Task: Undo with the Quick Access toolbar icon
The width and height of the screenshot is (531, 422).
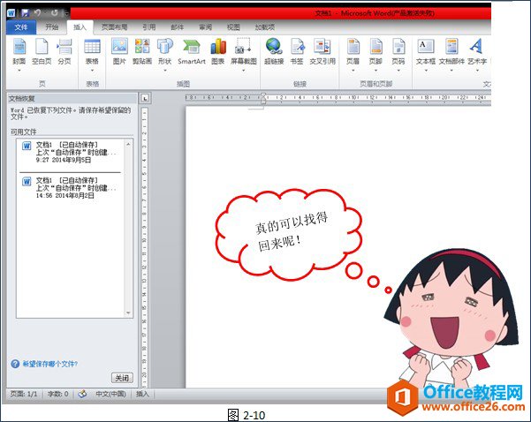Action: pyautogui.click(x=38, y=13)
